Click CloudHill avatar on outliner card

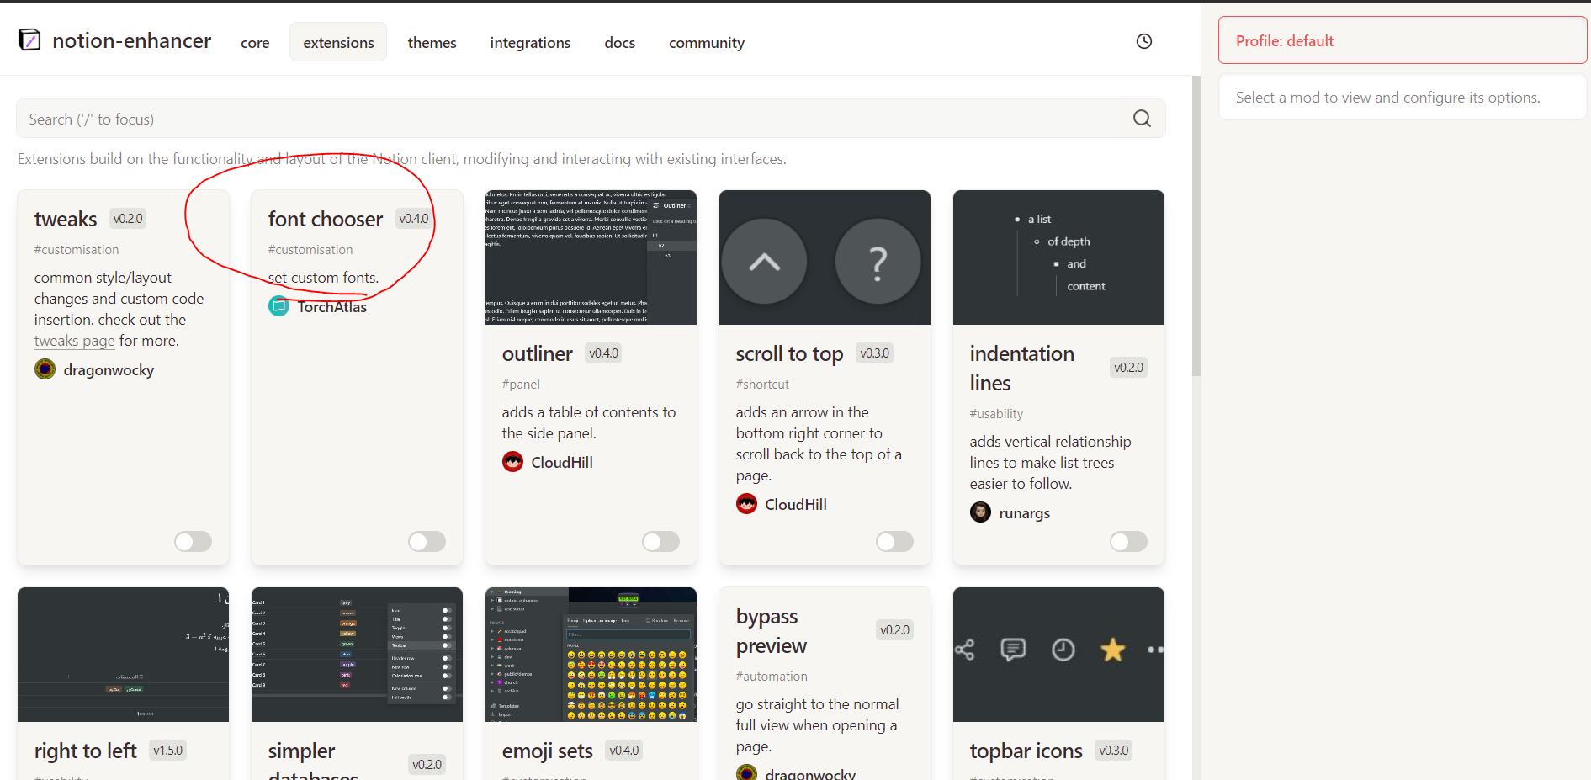(x=512, y=462)
